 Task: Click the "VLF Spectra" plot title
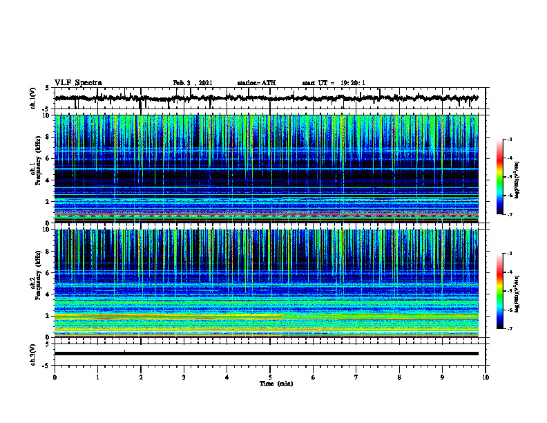pyautogui.click(x=78, y=83)
